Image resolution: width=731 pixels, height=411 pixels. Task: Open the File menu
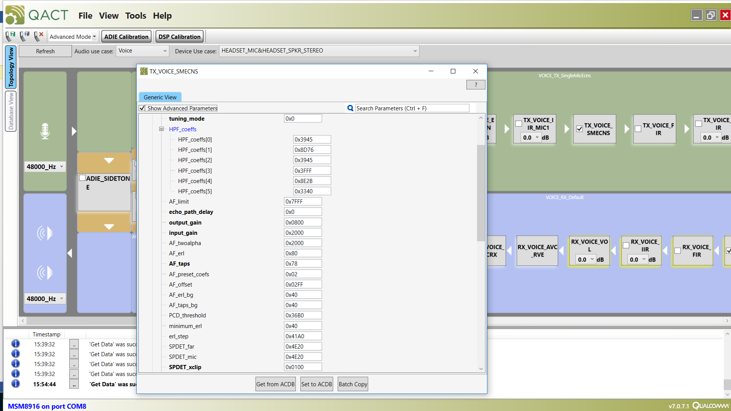[85, 16]
